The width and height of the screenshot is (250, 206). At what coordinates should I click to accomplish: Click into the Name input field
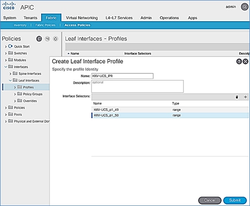[x=122, y=76]
